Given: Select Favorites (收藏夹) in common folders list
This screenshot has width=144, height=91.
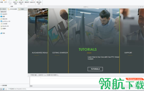Looking at the screenshot, I should tap(3, 28).
